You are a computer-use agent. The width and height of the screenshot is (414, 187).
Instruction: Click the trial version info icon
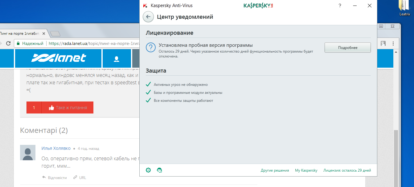[151, 48]
